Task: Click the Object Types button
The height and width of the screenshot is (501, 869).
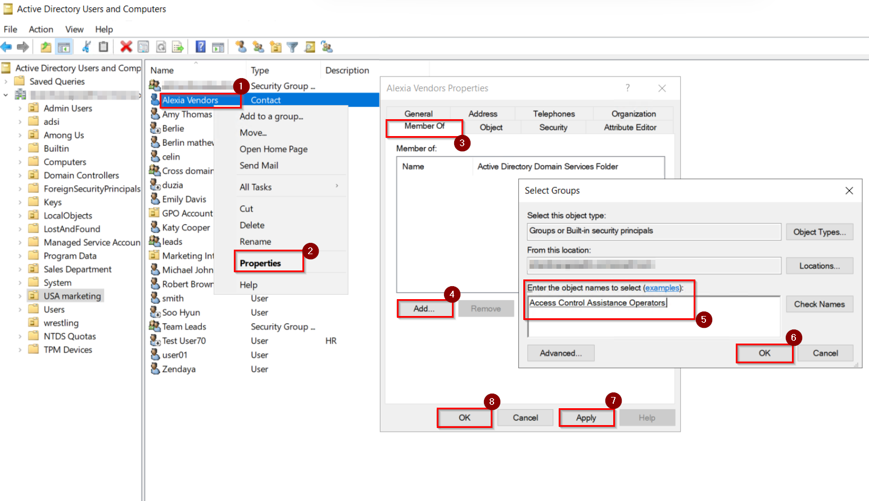Action: tap(819, 232)
